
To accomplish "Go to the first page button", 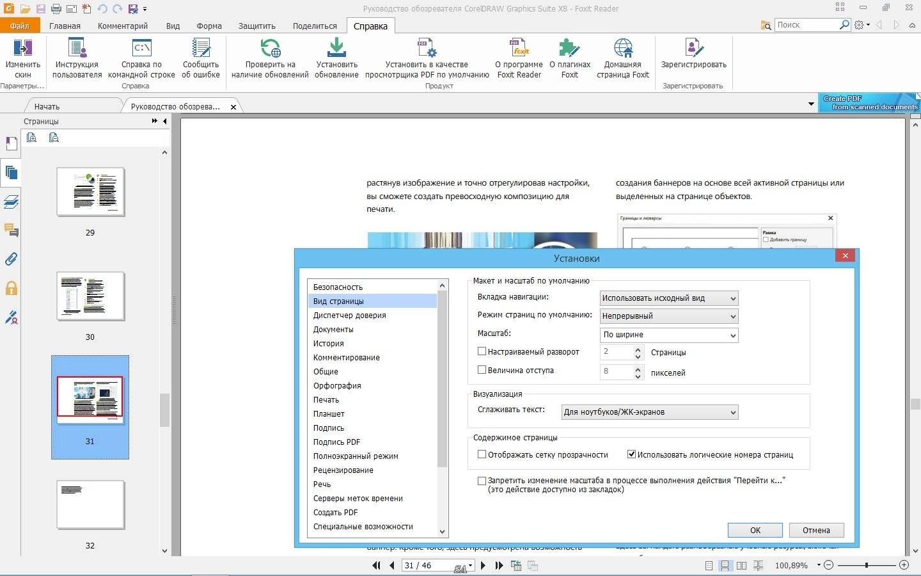I will click(x=376, y=566).
